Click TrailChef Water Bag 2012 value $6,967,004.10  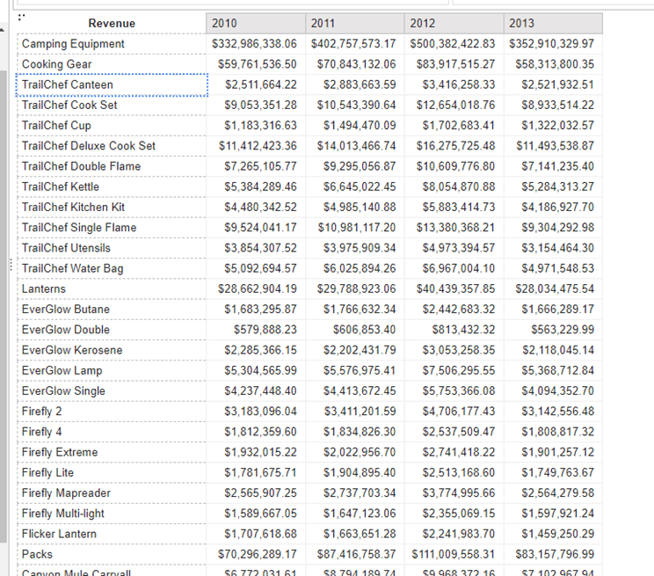pyautogui.click(x=459, y=268)
